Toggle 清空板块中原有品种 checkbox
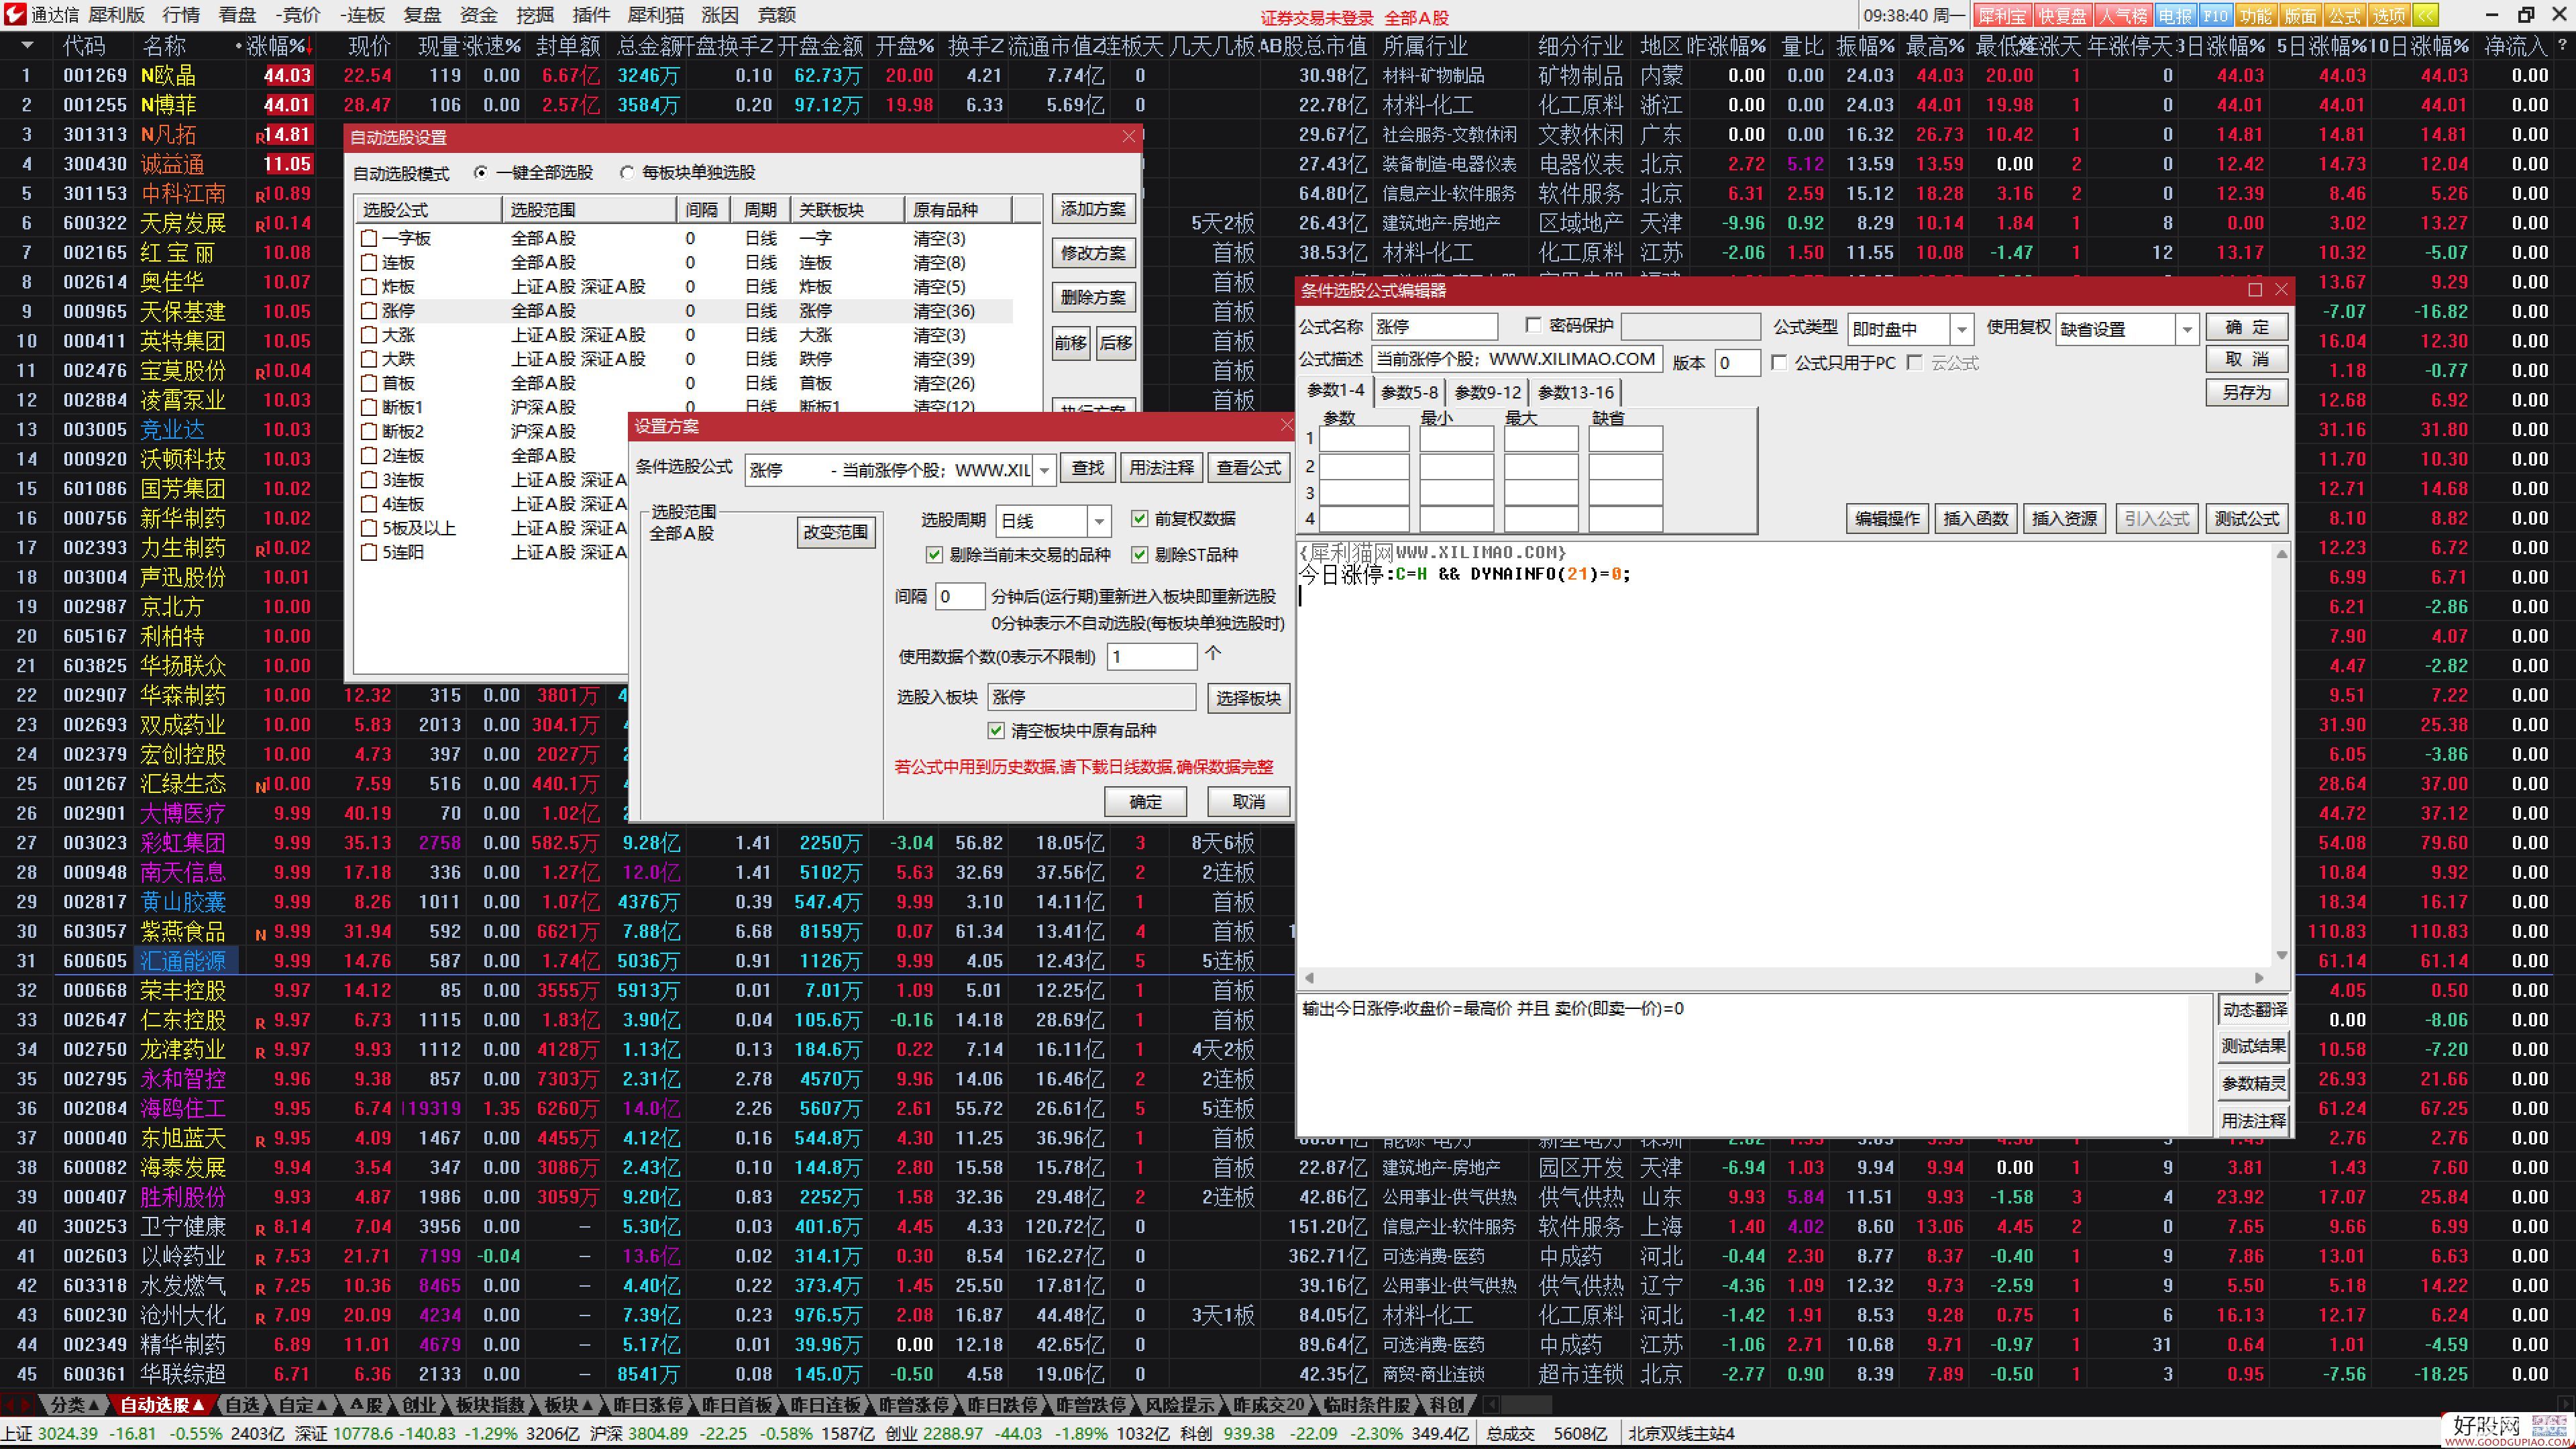Screen dimensions: 2576x1449 click(996, 730)
